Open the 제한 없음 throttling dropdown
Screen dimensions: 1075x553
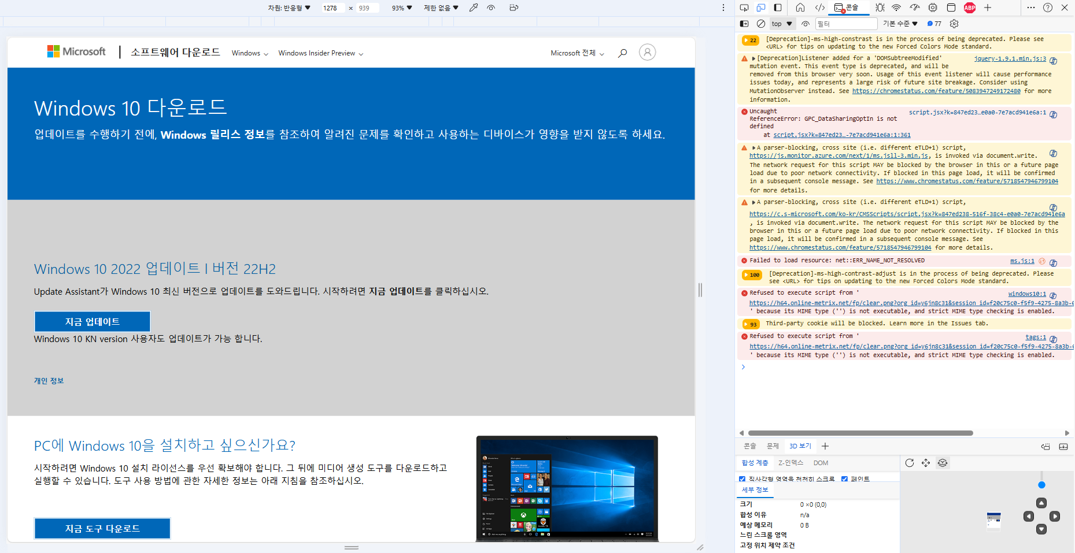pyautogui.click(x=441, y=8)
